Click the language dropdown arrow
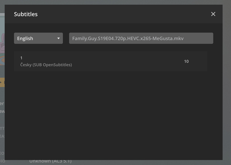The width and height of the screenshot is (231, 165). pos(58,38)
